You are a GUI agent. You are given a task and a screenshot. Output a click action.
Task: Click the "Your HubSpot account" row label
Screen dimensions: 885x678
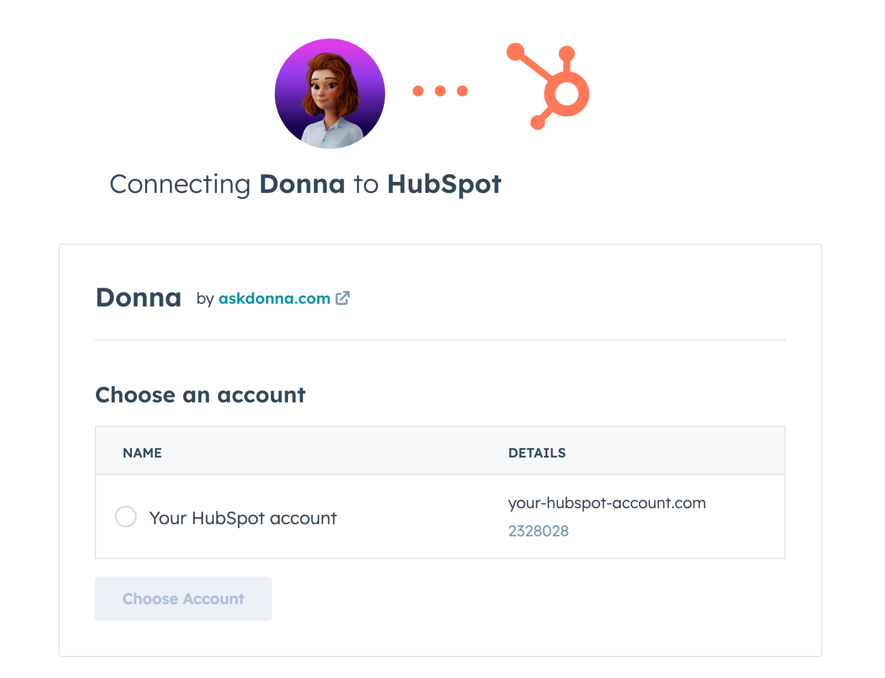pyautogui.click(x=243, y=518)
